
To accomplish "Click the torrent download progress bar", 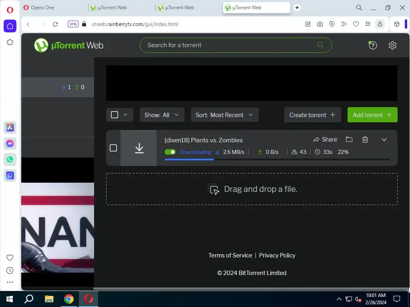I will pyautogui.click(x=277, y=159).
